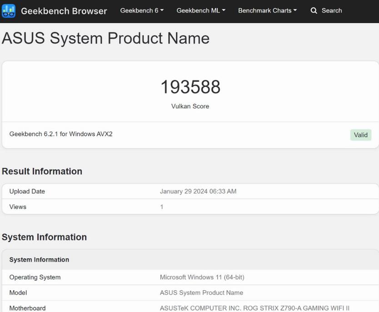The height and width of the screenshot is (312, 379).
Task: Open the Geekbench 6 dropdown menu
Action: coord(142,10)
